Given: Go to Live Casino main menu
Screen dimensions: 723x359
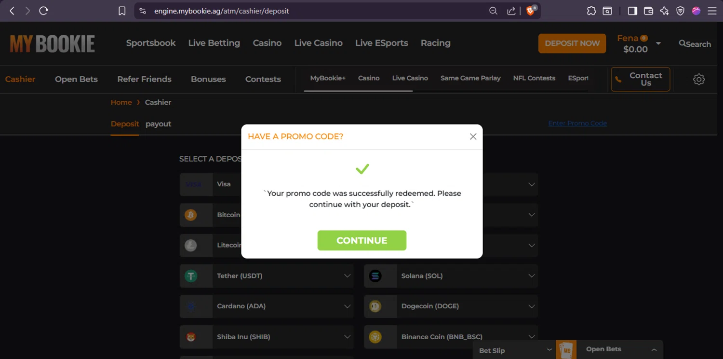Looking at the screenshot, I should [x=319, y=43].
